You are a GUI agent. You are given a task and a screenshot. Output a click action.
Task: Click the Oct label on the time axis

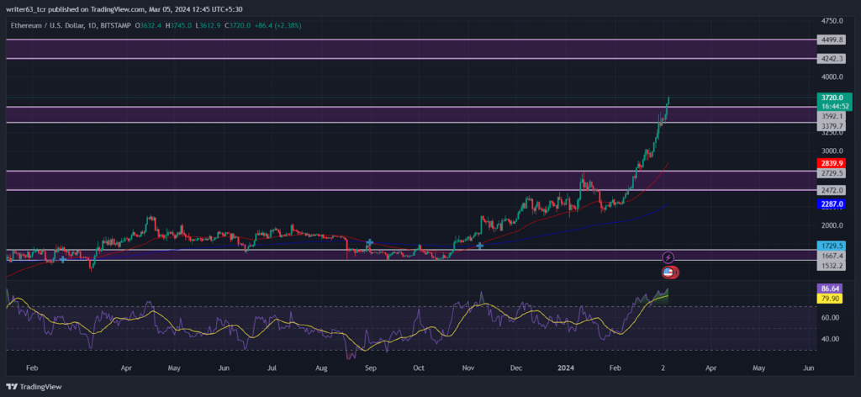pos(419,366)
